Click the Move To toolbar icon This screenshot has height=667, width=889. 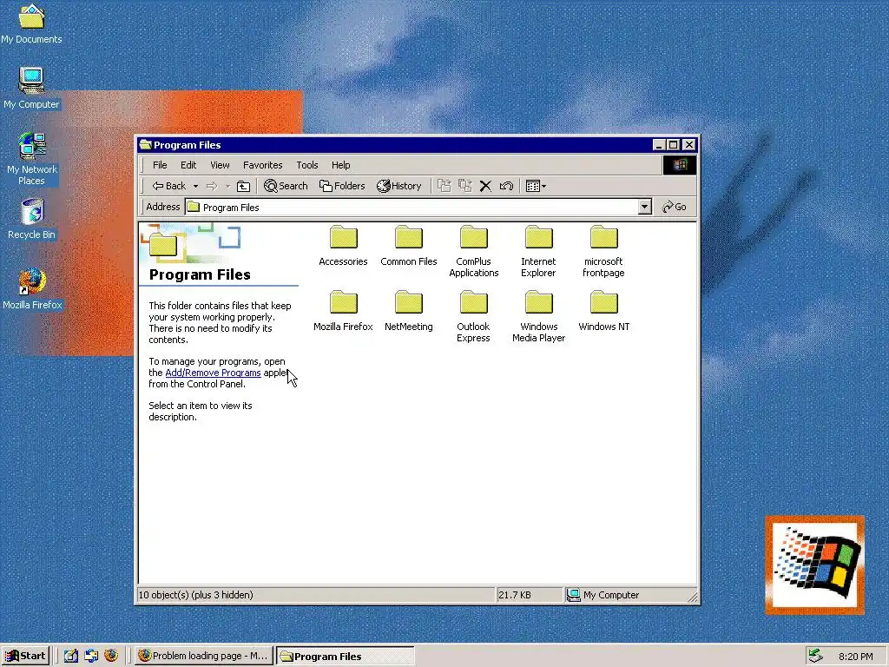(444, 186)
